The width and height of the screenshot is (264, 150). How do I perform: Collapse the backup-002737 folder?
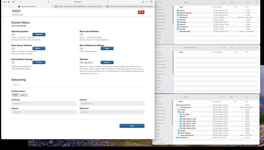(176, 105)
